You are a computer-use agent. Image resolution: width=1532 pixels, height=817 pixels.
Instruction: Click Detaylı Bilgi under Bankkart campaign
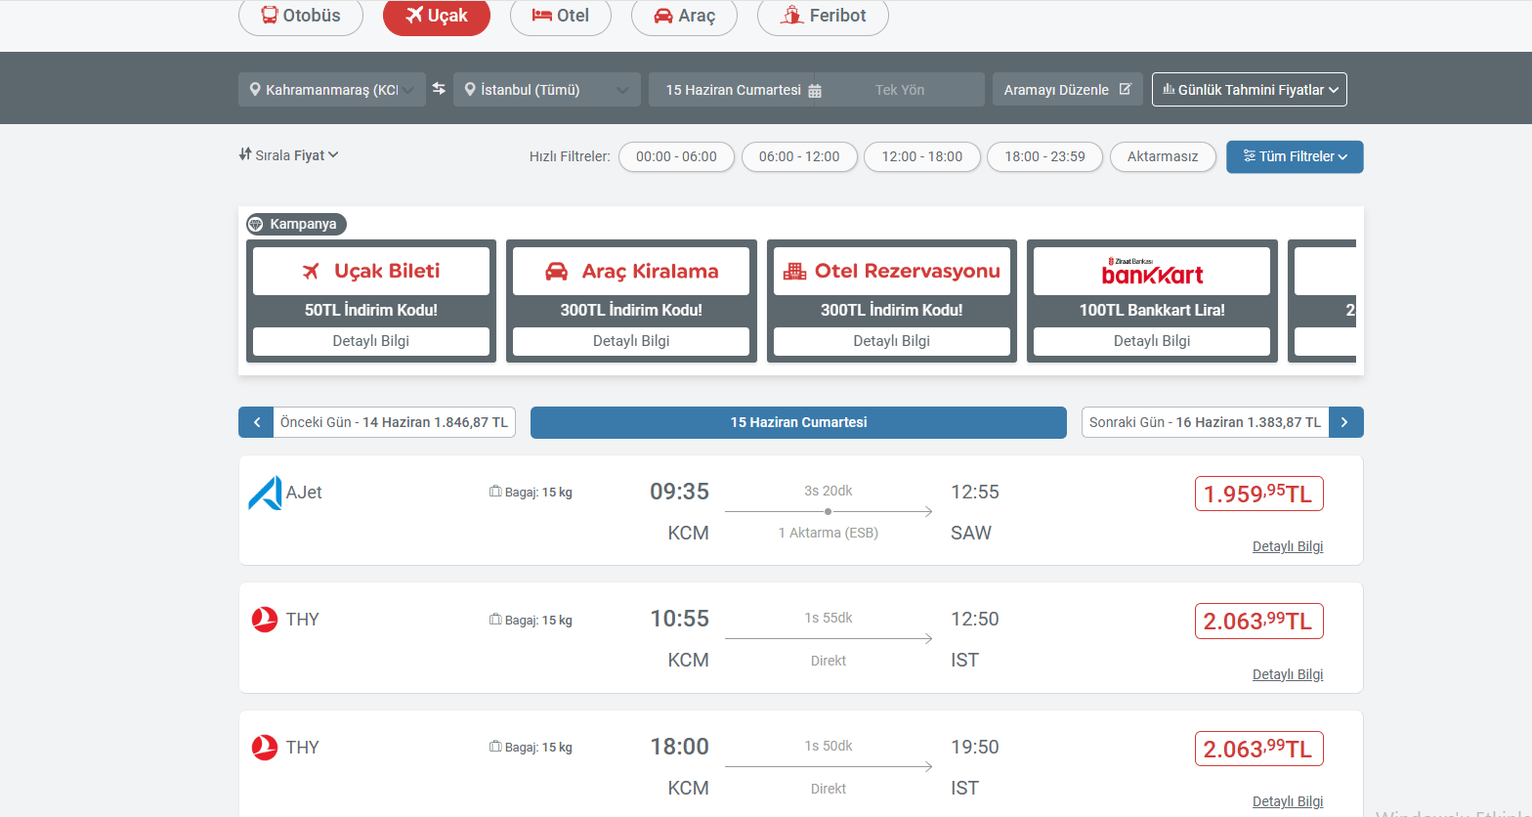coord(1152,341)
